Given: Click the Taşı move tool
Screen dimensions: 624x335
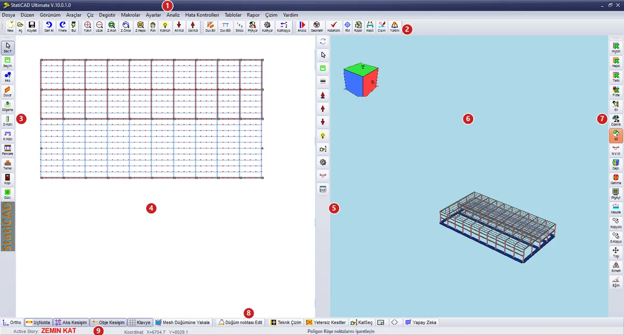Looking at the screenshot, I should (x=616, y=252).
